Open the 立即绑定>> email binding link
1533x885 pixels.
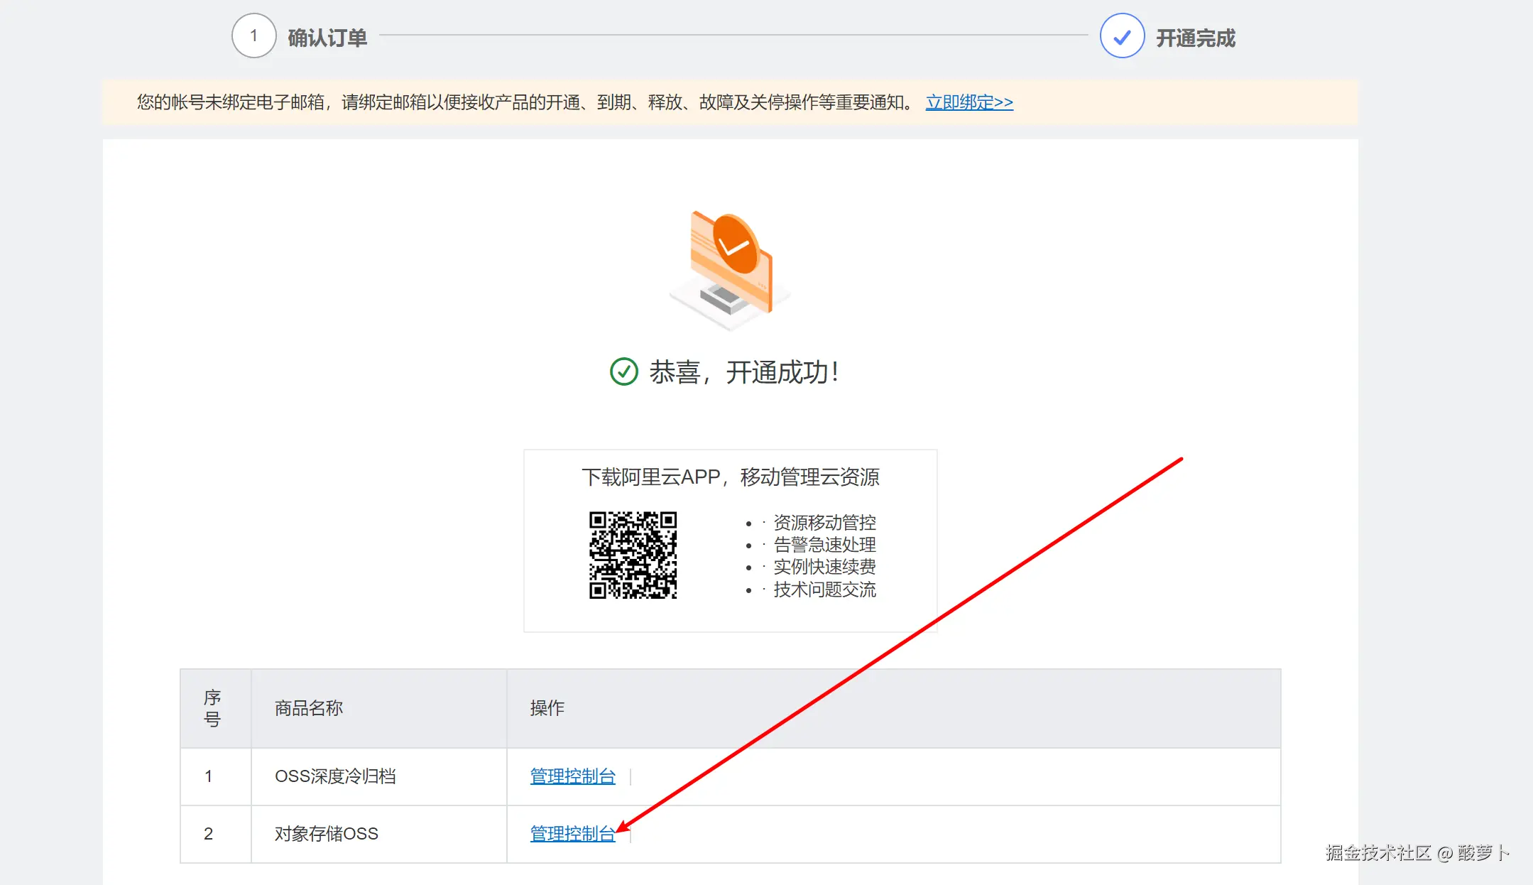pos(969,102)
